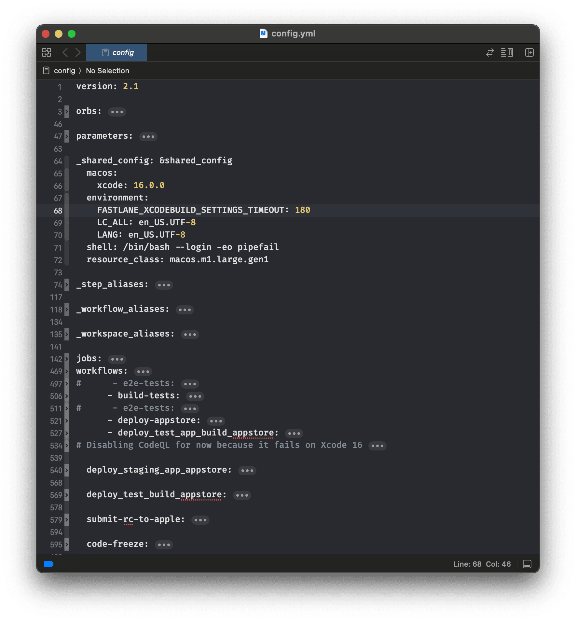Click ellipsis next to orbs:

point(117,112)
